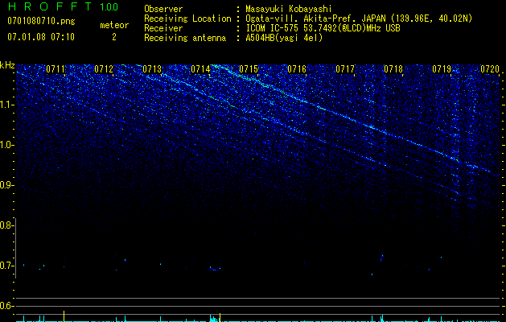Click the HROFFT 1.0.0 title text
Screen dimensions: 506x322
pos(64,6)
